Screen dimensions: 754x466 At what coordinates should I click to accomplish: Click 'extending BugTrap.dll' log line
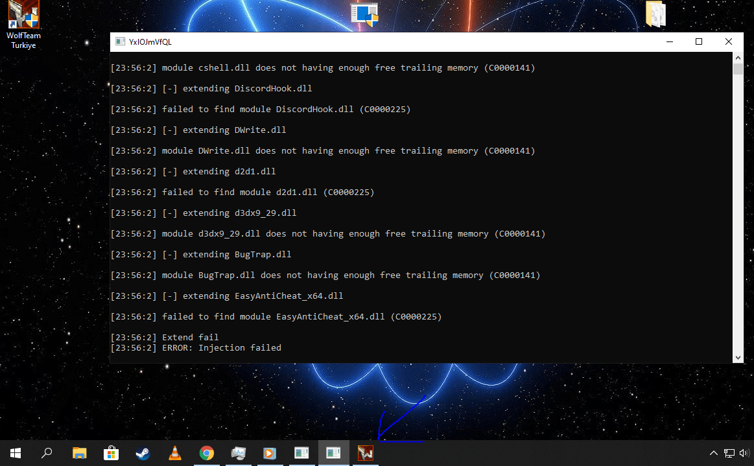point(201,255)
